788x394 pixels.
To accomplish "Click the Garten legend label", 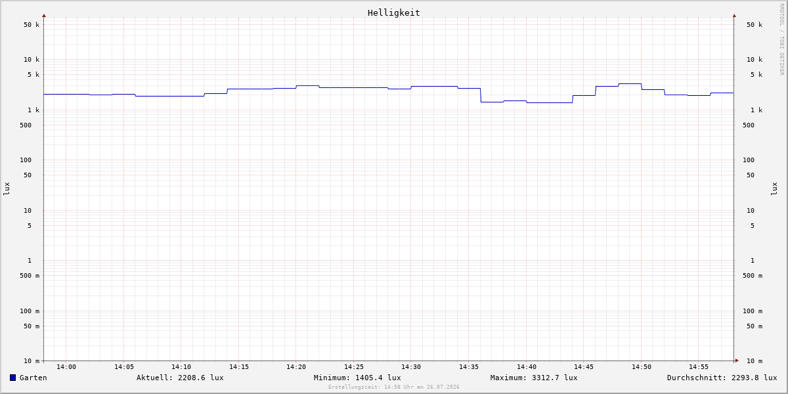I will [x=33, y=378].
